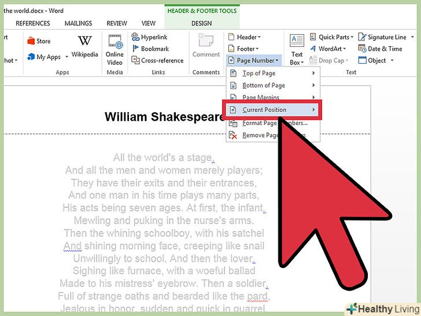
Task: Open the Header dropdown arrow
Action: [259, 38]
